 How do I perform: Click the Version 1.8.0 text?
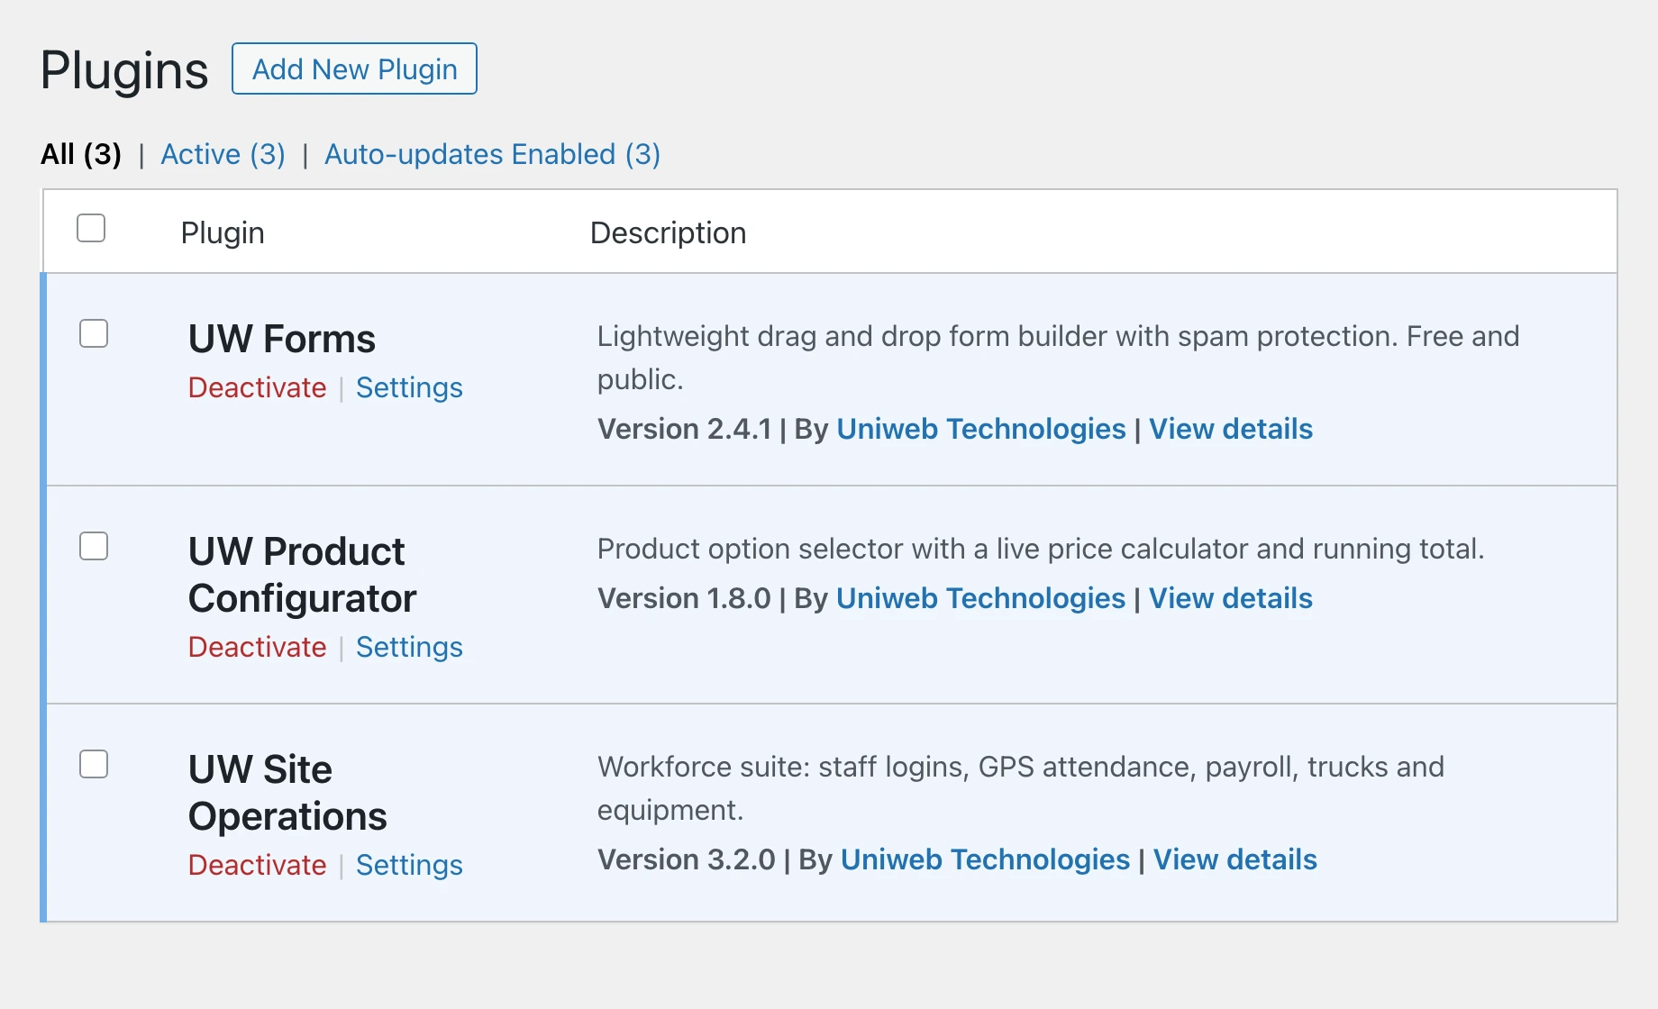[684, 598]
